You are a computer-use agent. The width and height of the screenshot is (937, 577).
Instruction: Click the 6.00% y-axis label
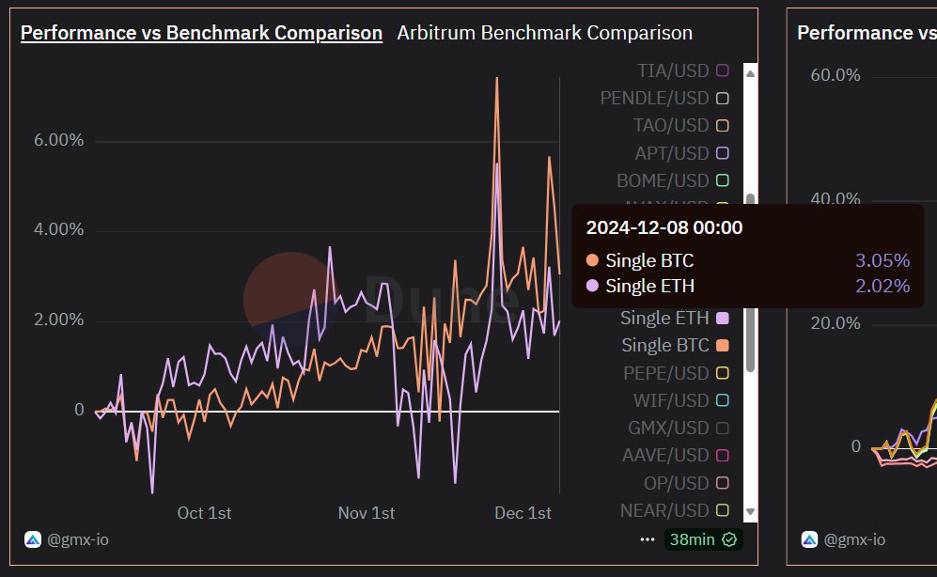58,140
